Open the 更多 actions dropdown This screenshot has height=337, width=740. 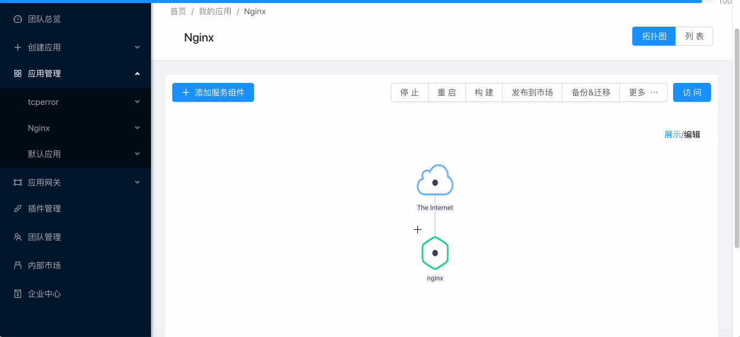(644, 92)
